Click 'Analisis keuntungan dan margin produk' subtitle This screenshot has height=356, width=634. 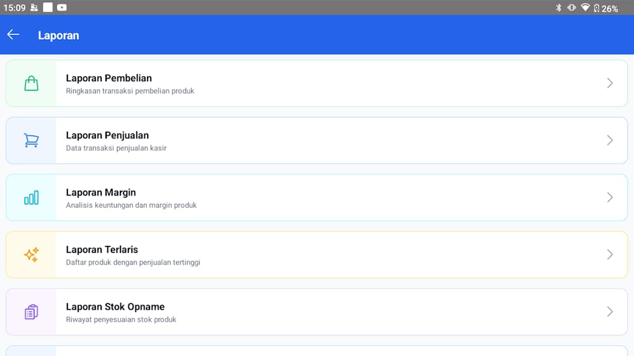131,206
